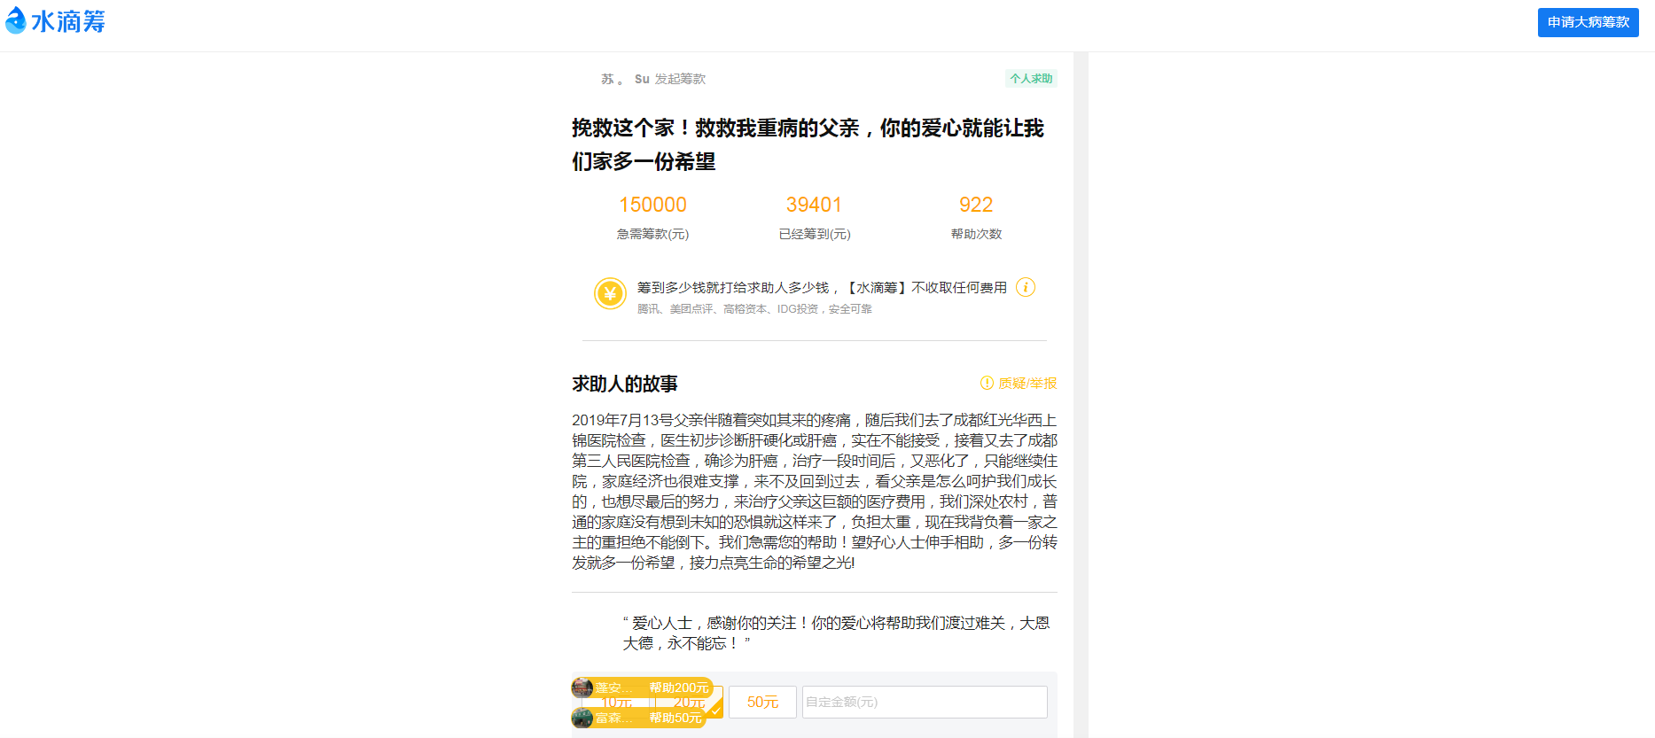Click the water drop logo icon
1655x738 pixels.
click(x=15, y=20)
